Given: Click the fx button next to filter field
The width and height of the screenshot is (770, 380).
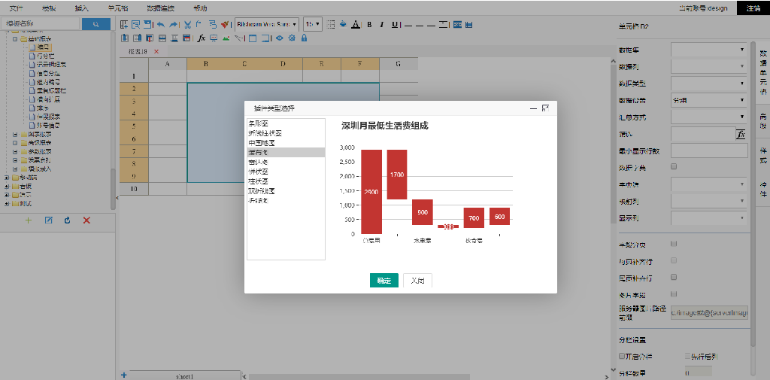Looking at the screenshot, I should 741,134.
